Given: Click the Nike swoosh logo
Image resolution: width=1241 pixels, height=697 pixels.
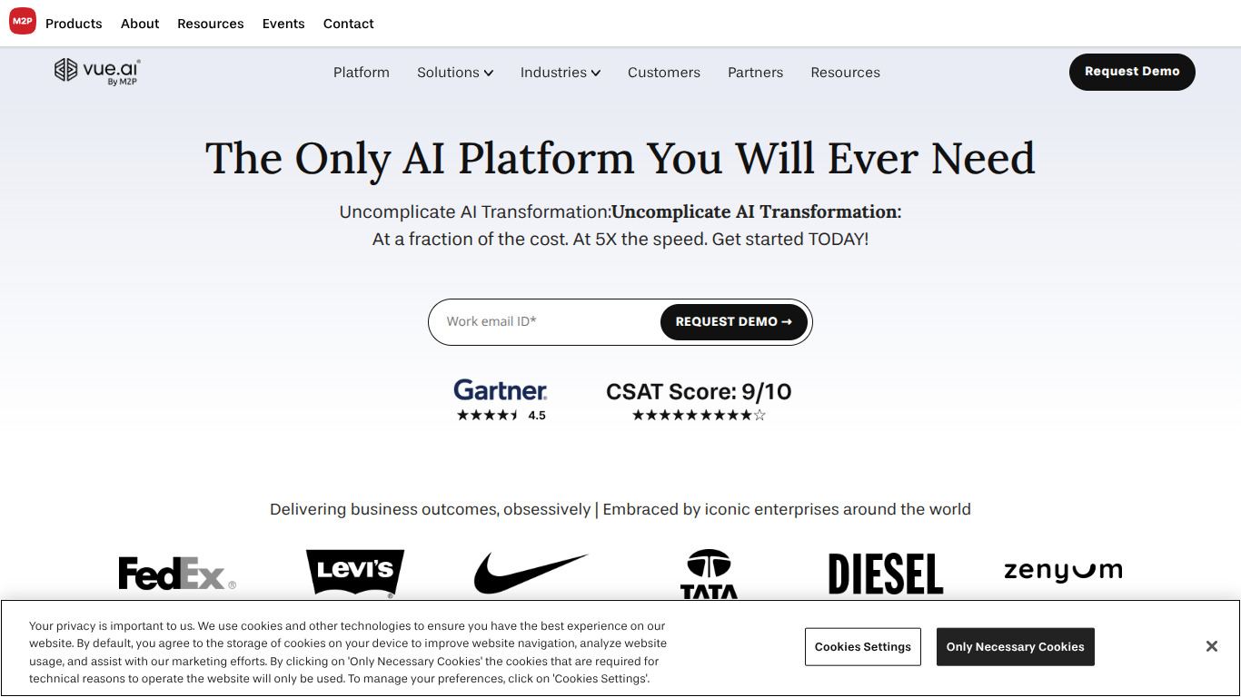Looking at the screenshot, I should pos(531,574).
